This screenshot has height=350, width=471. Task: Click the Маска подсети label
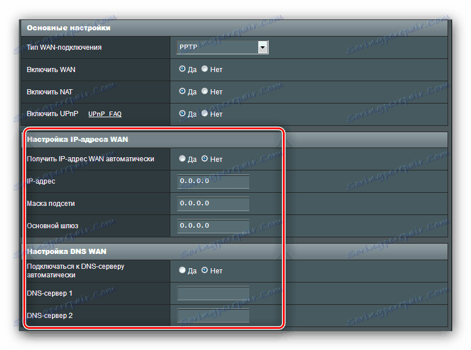(x=51, y=204)
